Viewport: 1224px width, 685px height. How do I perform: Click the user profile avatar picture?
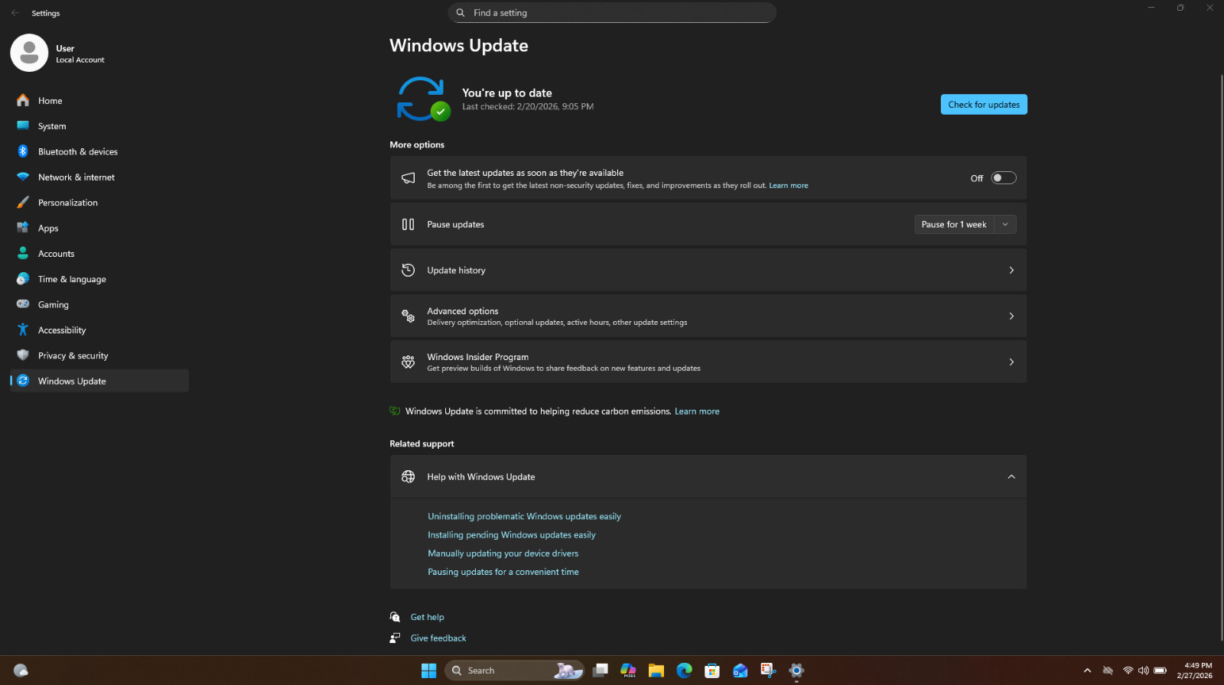pos(29,53)
